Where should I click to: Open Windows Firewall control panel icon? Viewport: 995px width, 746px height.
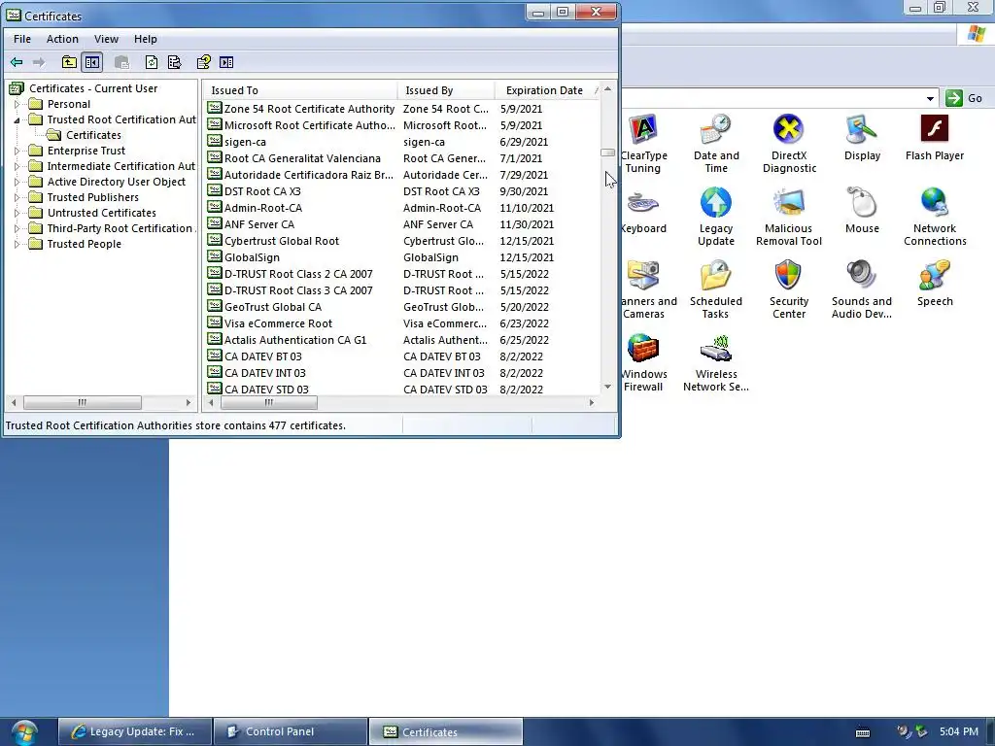643,362
